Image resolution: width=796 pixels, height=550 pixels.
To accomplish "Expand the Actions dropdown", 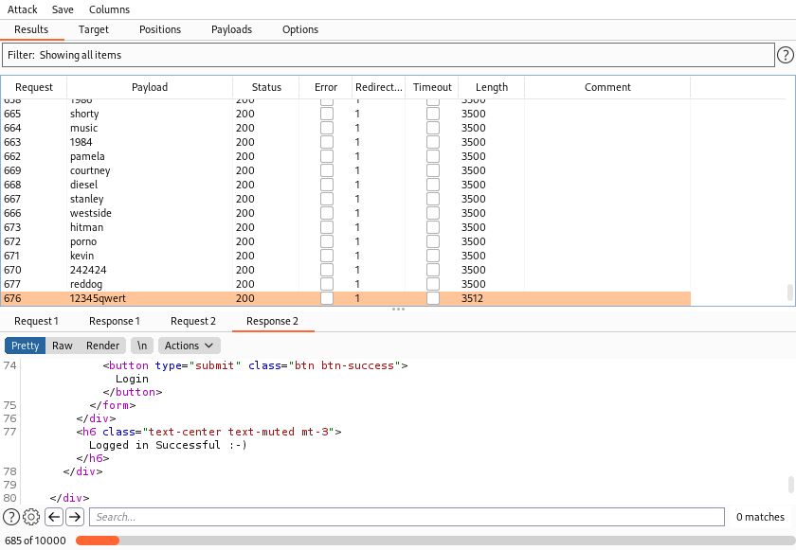I will pyautogui.click(x=190, y=346).
